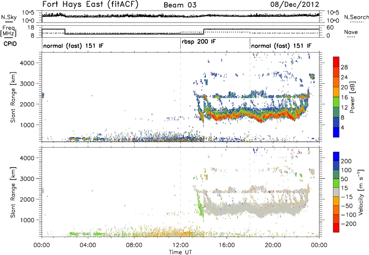Click the '16:00' time axis label
Screen dimensions: 369x255
coord(226,245)
